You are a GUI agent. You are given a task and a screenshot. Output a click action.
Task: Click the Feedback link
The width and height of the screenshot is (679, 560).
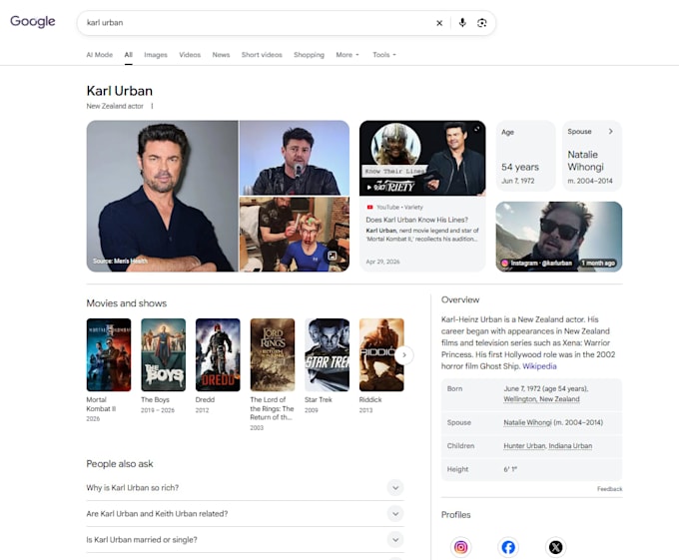pos(610,489)
